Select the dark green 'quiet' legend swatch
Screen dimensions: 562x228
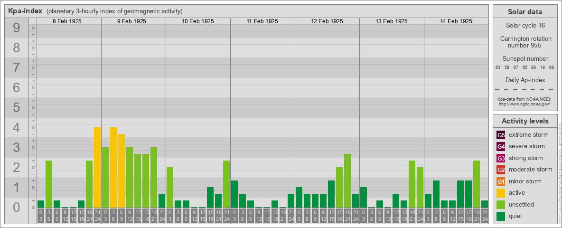coord(501,216)
